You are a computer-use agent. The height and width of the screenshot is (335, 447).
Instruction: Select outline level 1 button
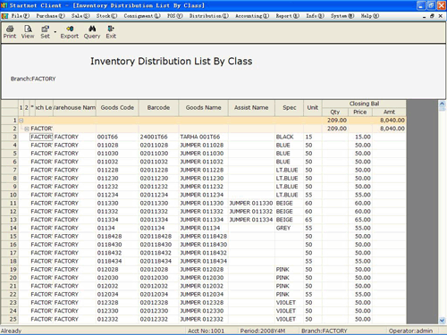tap(21, 108)
